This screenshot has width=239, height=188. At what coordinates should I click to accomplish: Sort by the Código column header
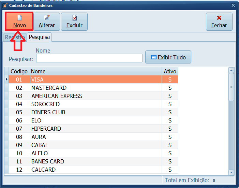click(x=19, y=71)
